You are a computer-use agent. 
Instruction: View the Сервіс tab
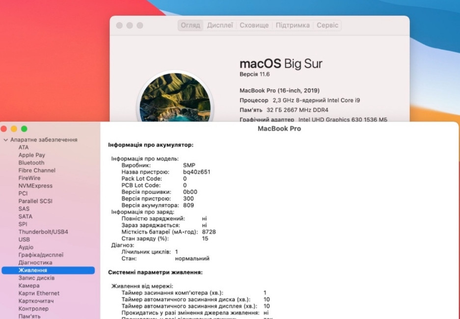click(x=327, y=25)
